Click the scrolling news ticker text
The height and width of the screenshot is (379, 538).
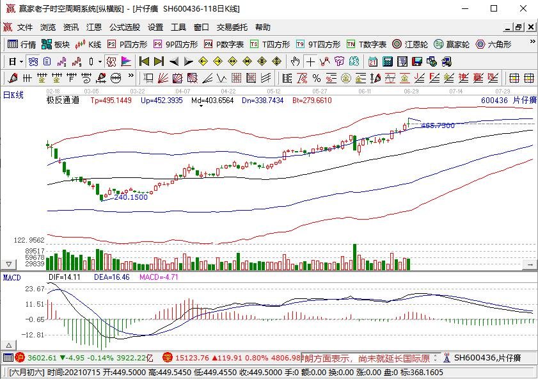pos(367,358)
